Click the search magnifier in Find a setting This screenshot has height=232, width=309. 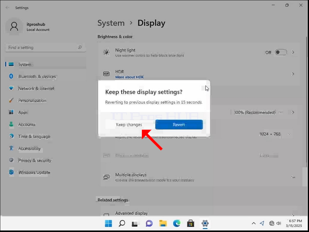point(80,47)
